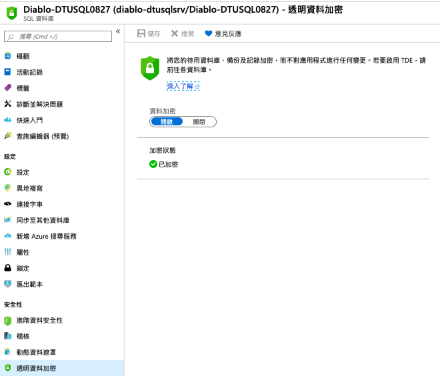
Task: Click the 進階資料安全性 shield icon
Action: tap(8, 321)
